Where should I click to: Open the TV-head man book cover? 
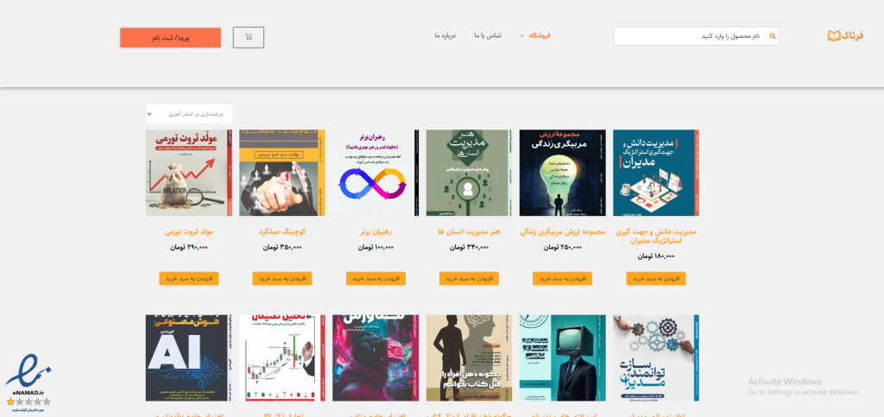(563, 357)
